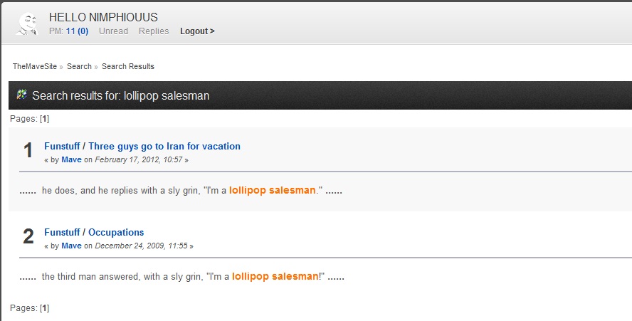Click the search results header icon
632x321 pixels.
coord(21,95)
